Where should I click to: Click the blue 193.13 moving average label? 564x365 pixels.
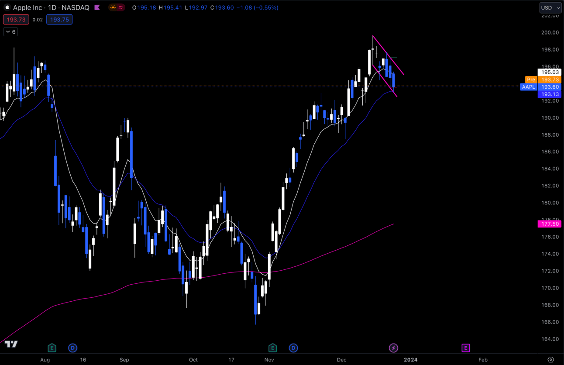click(x=549, y=94)
